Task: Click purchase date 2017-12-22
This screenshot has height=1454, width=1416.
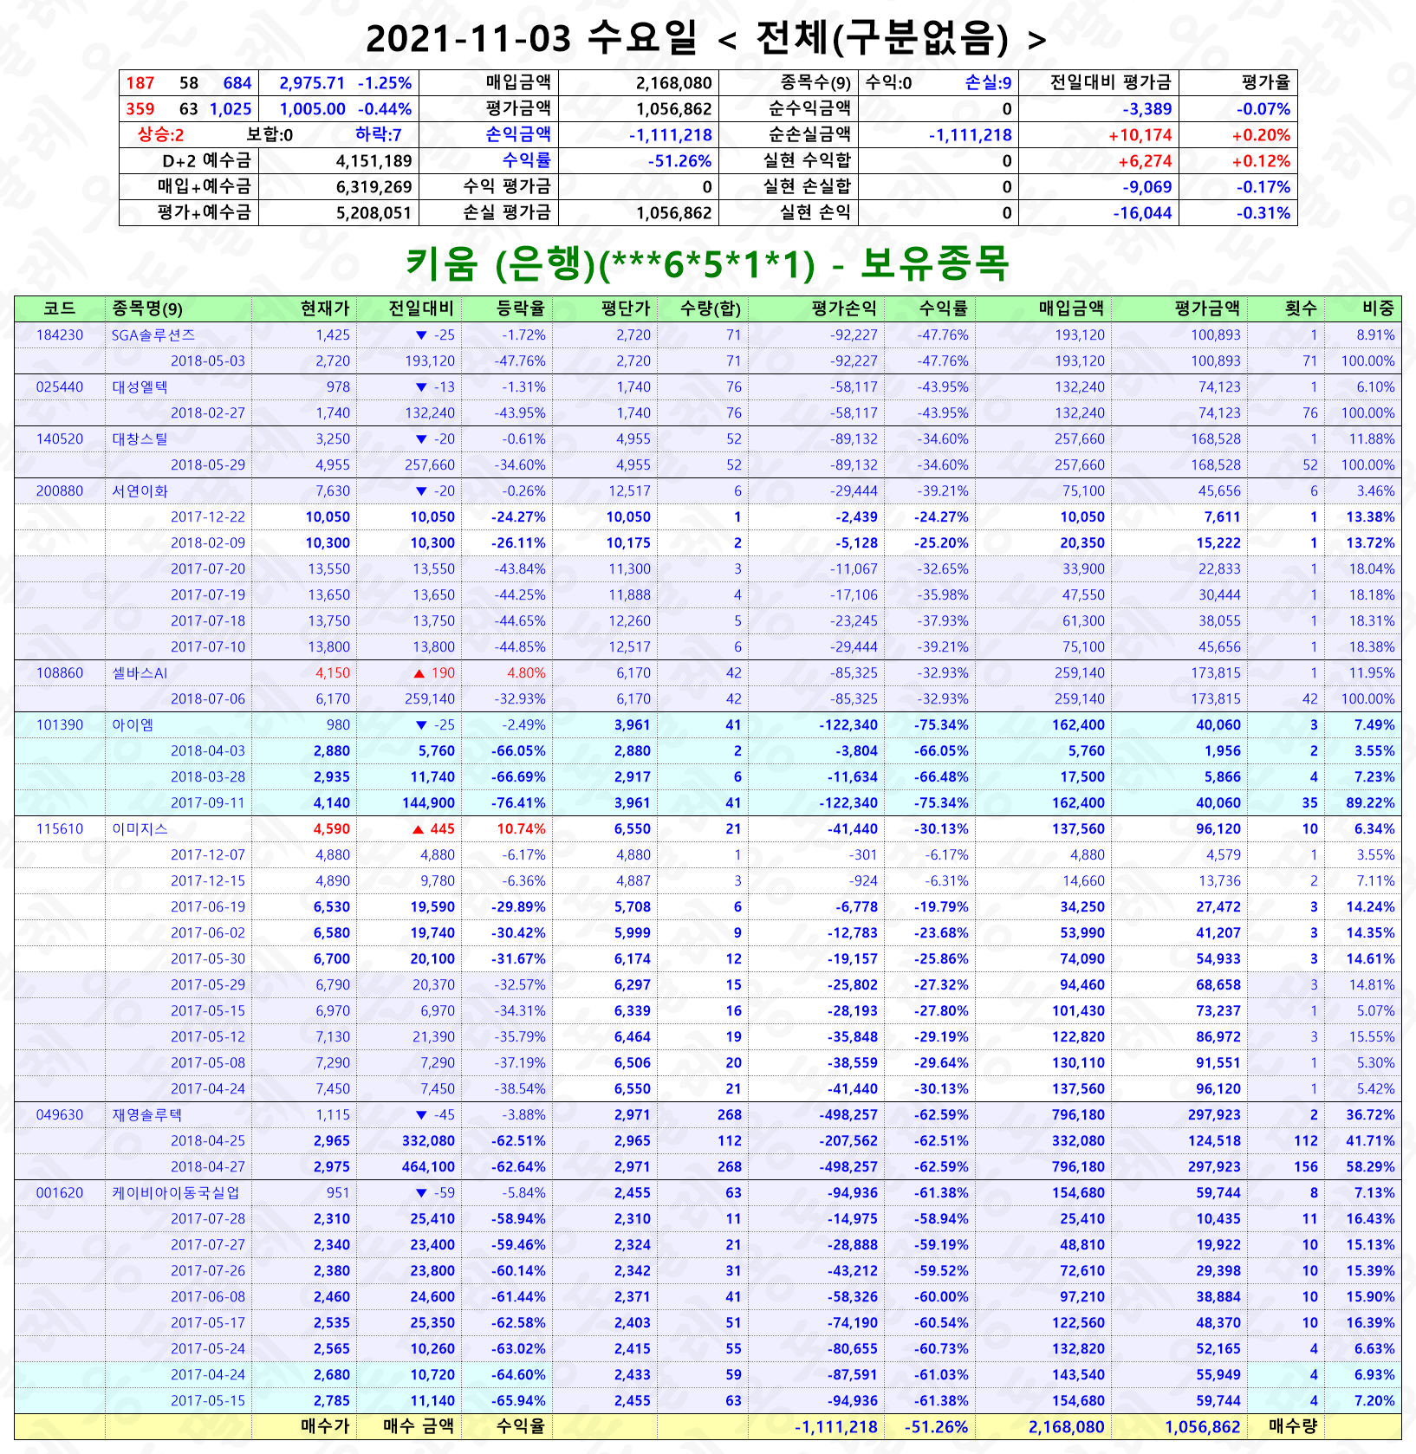Action: [x=208, y=517]
